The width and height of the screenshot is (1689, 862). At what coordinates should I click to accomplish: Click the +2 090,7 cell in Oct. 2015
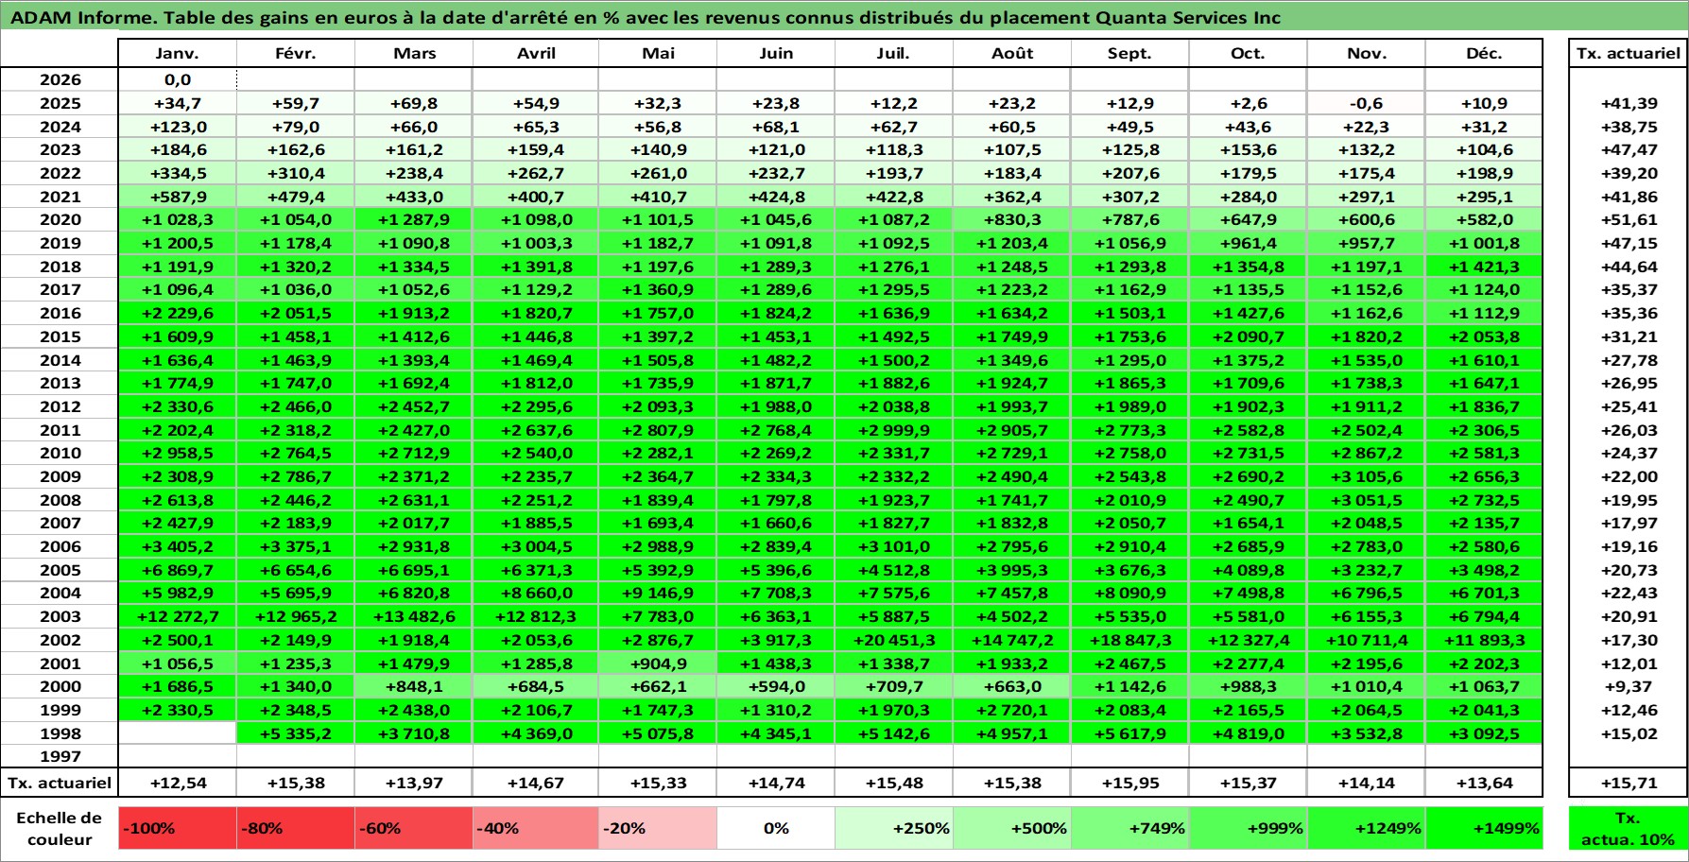coord(1249,336)
